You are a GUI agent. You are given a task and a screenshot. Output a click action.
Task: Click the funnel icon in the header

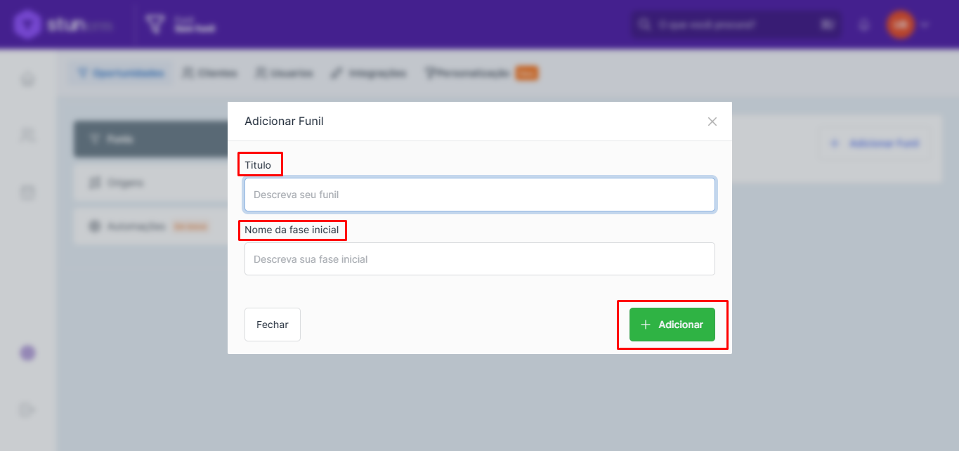coord(154,25)
